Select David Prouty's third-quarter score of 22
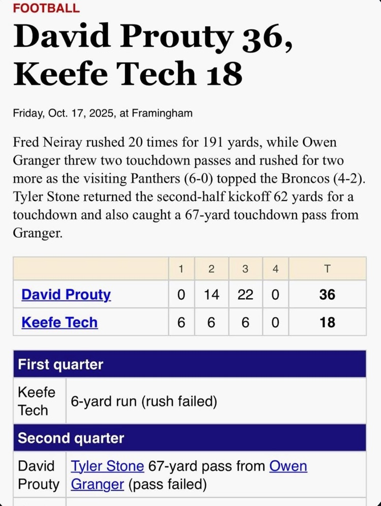Screen dimensions: 381x506 click(x=245, y=295)
